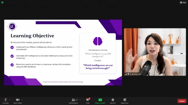The image size is (188, 105).
Task: Expand the audio options arrow beside Unmute
Action: [x=10, y=100]
